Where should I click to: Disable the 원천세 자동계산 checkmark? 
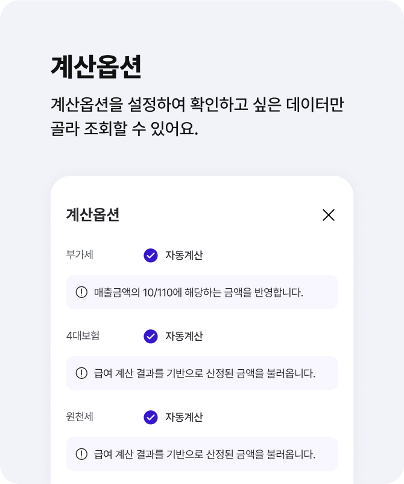click(x=151, y=418)
